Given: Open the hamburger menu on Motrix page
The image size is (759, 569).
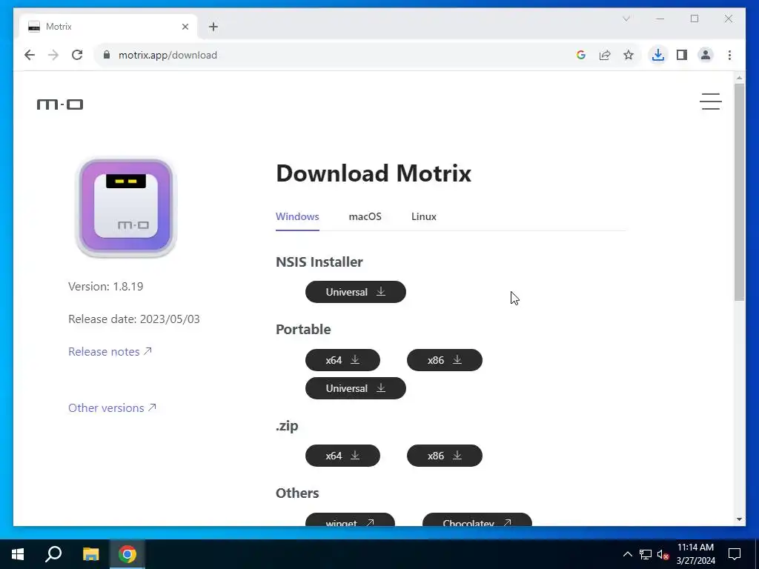Looking at the screenshot, I should click(710, 102).
